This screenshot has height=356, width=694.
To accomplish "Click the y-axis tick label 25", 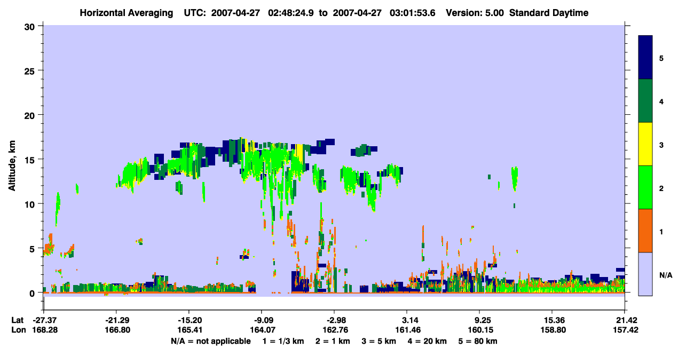I will tap(30, 70).
